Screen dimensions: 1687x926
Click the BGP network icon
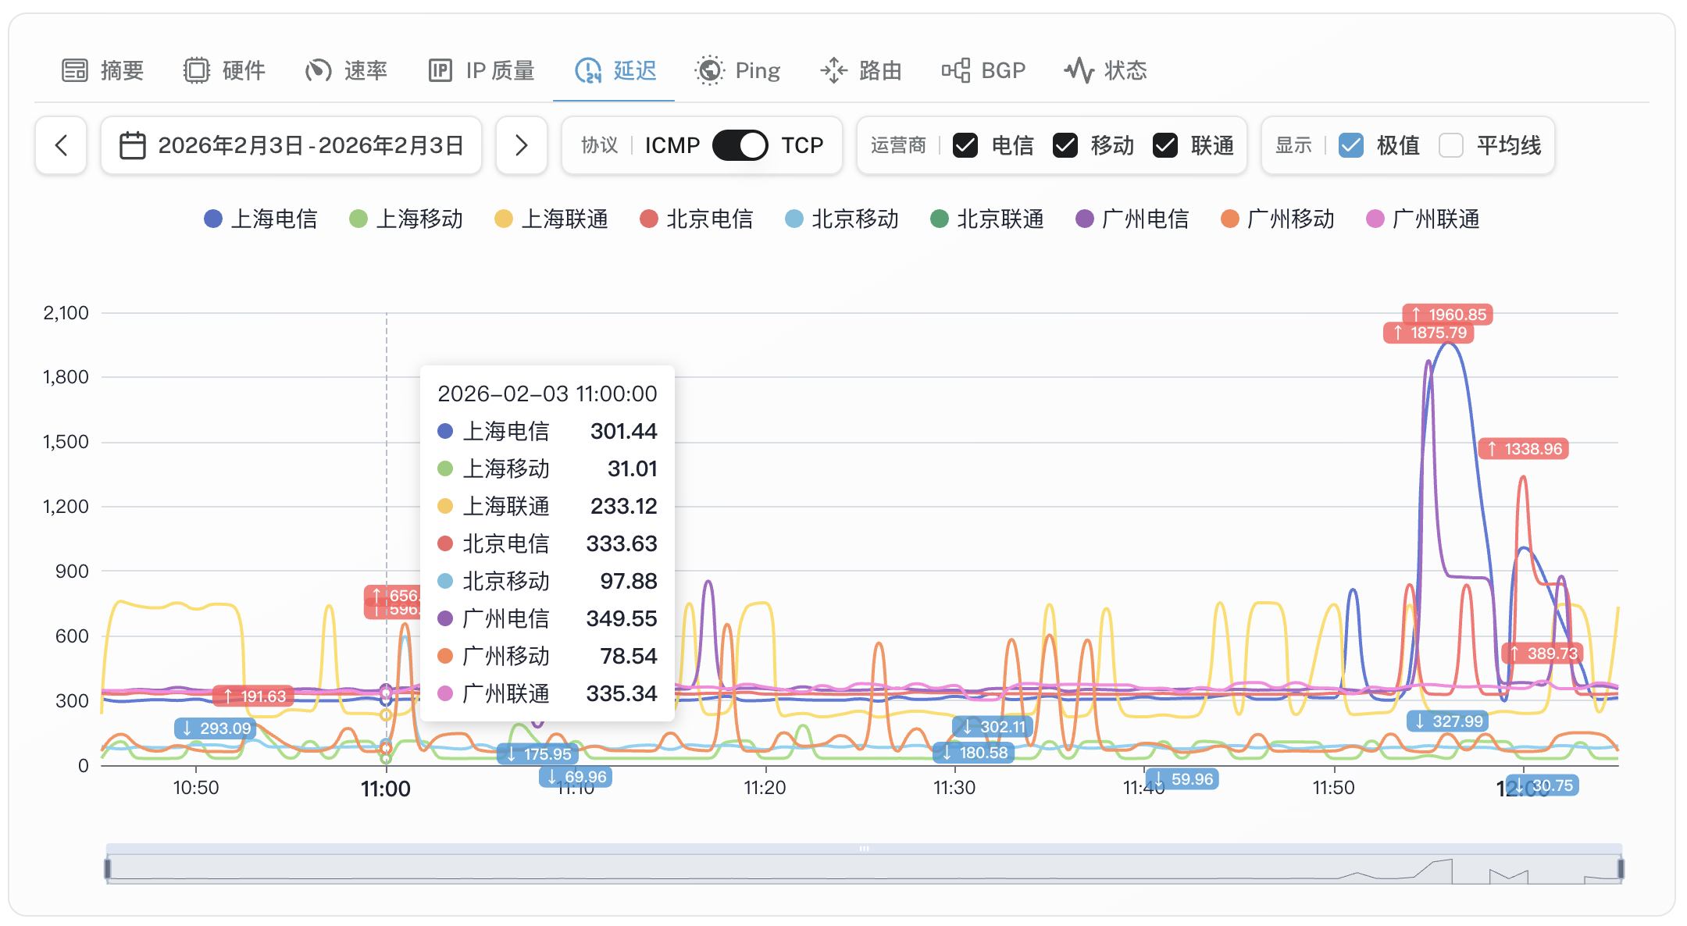coord(955,70)
